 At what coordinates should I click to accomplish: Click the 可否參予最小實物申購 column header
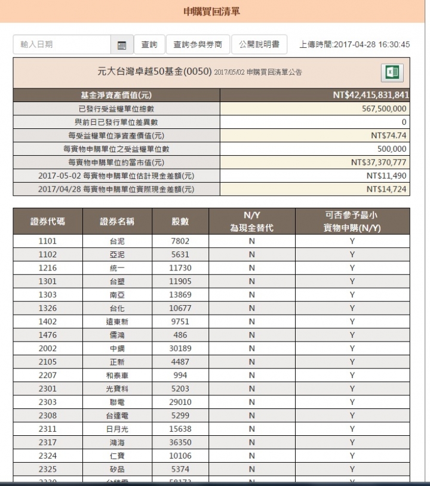[x=352, y=222]
